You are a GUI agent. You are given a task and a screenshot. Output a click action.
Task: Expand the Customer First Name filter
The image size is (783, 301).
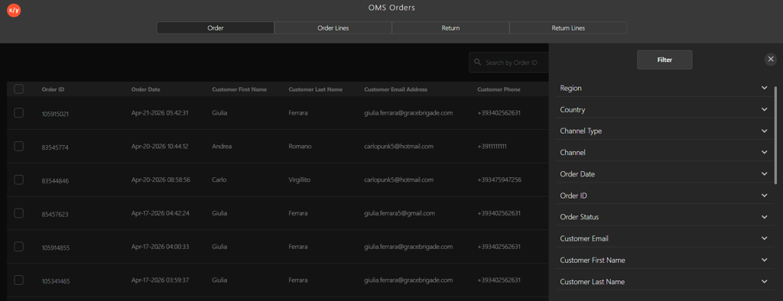(664, 260)
